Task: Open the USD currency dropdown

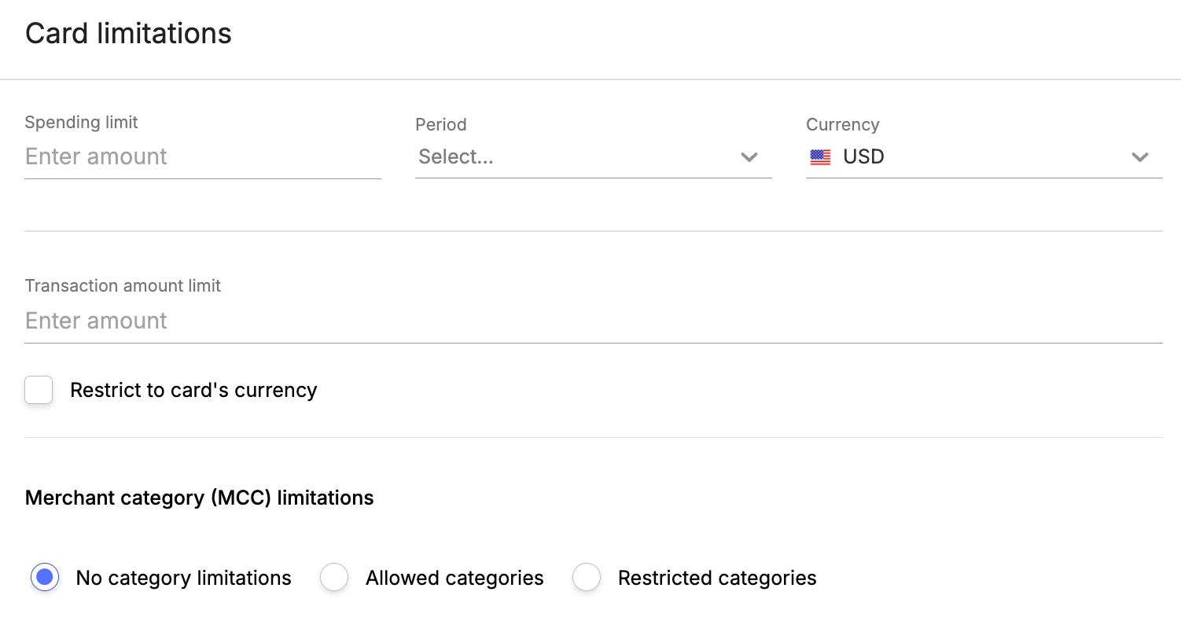Action: [x=984, y=157]
